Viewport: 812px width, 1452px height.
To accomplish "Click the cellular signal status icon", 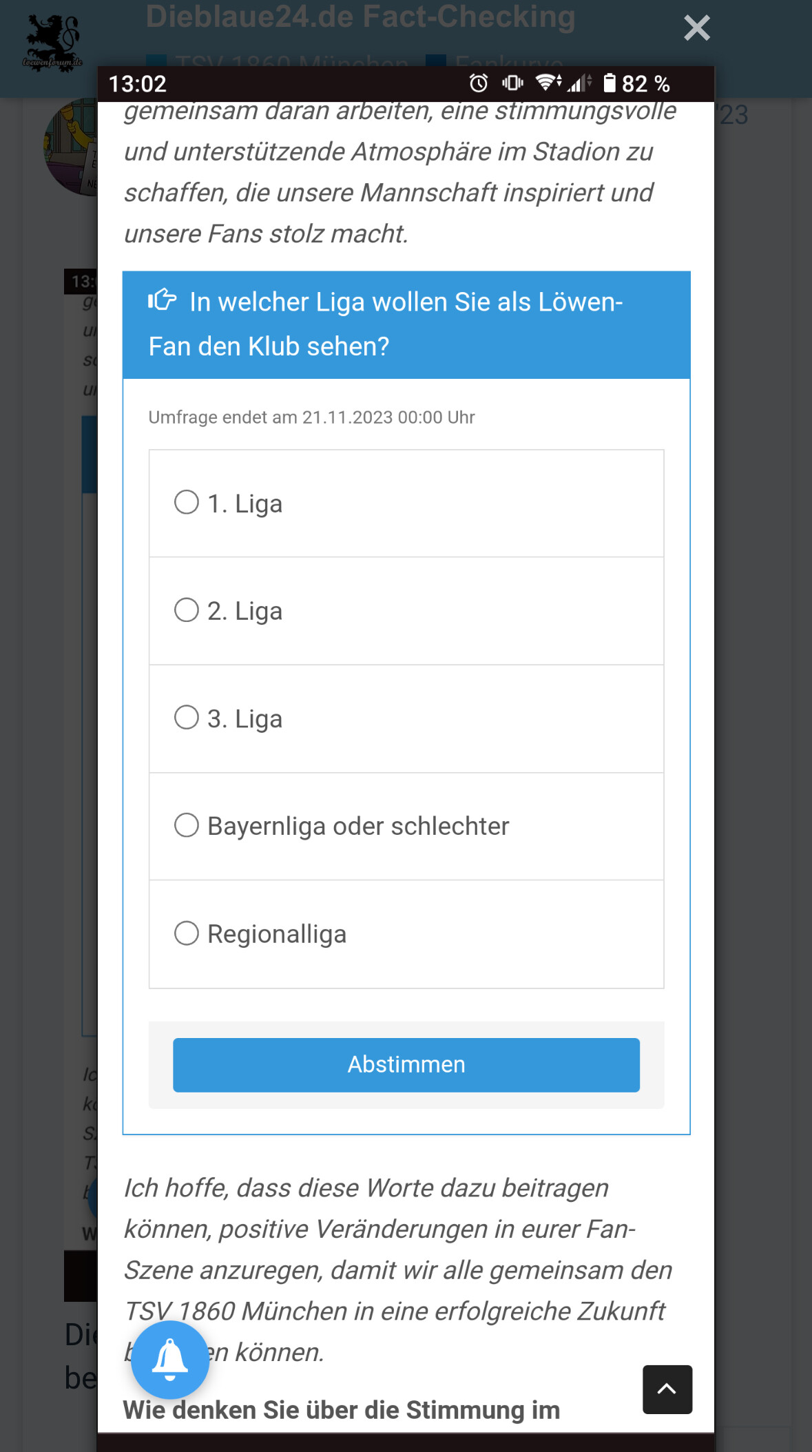I will (x=579, y=83).
